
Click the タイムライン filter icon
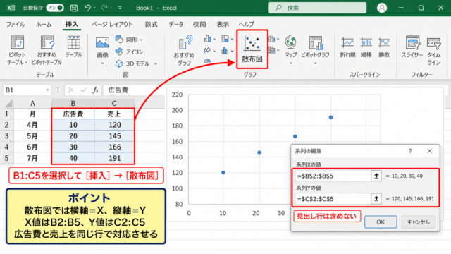tap(434, 43)
